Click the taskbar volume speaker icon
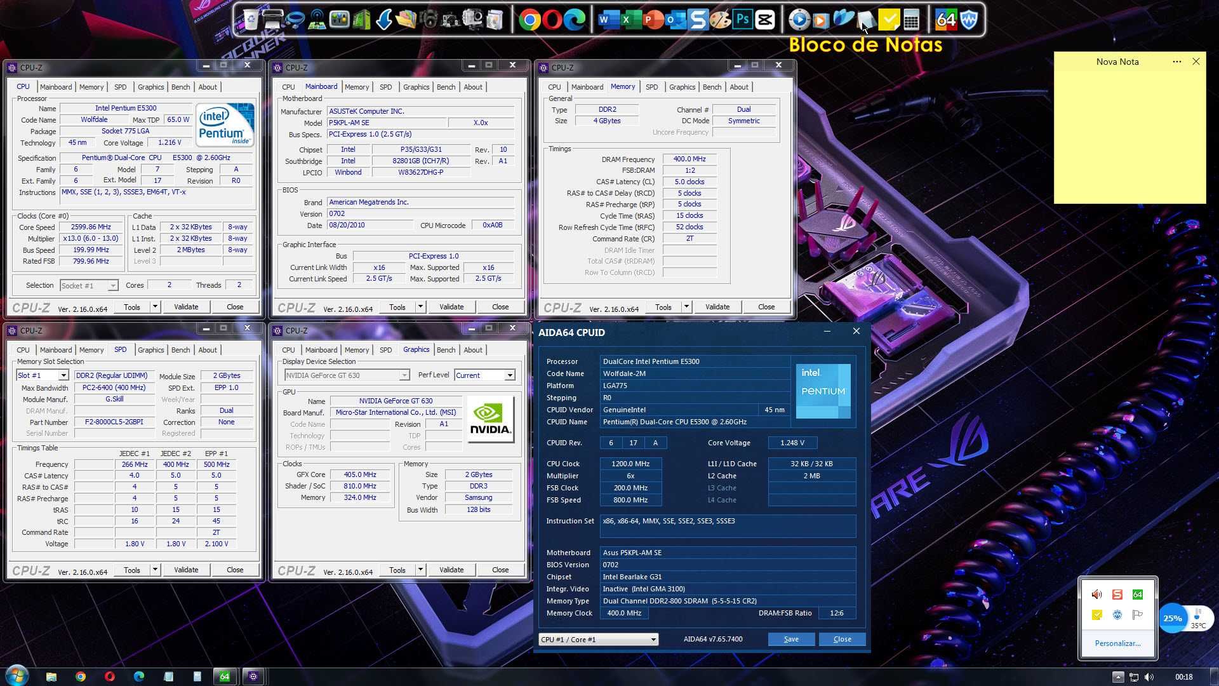 [1149, 677]
